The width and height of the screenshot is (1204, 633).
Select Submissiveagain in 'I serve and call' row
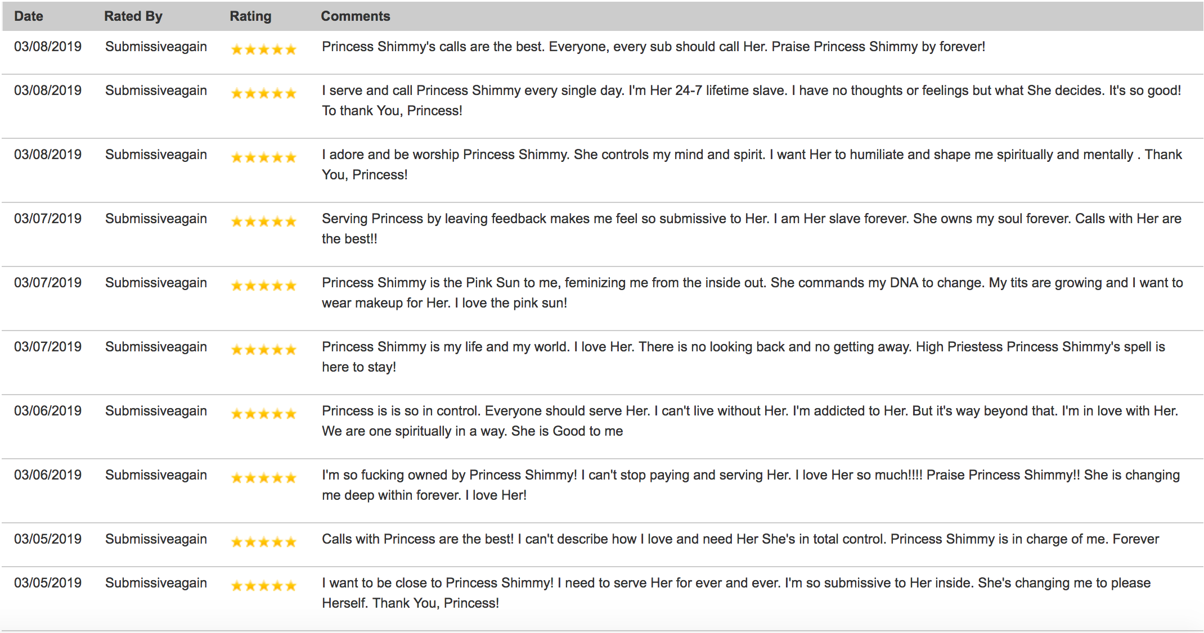pyautogui.click(x=156, y=91)
